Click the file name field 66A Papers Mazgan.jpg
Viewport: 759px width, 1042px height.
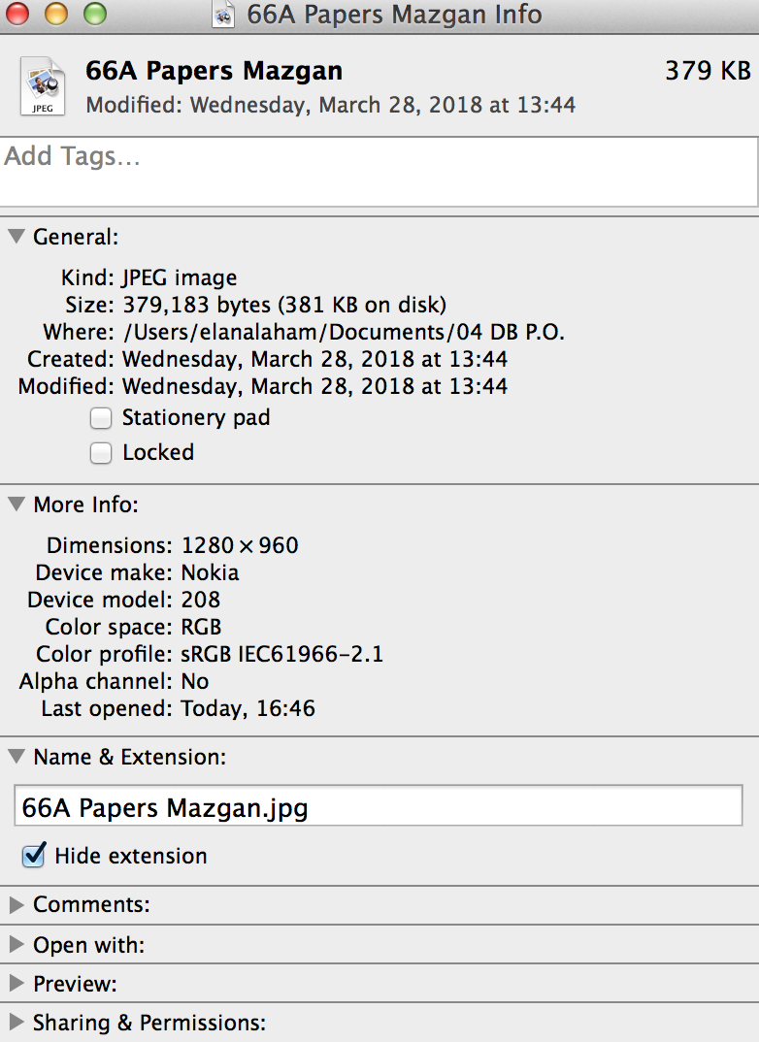[379, 806]
